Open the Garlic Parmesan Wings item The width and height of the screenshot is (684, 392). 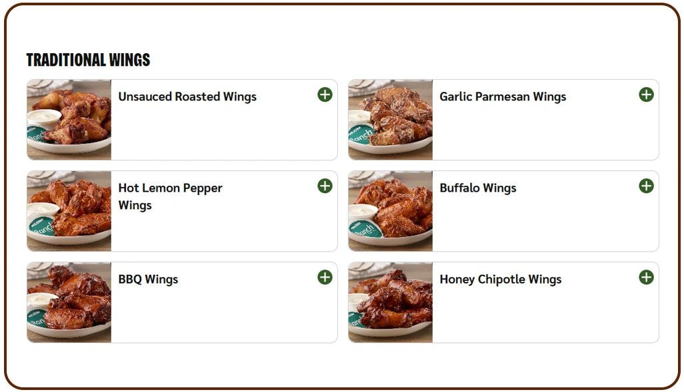[502, 96]
